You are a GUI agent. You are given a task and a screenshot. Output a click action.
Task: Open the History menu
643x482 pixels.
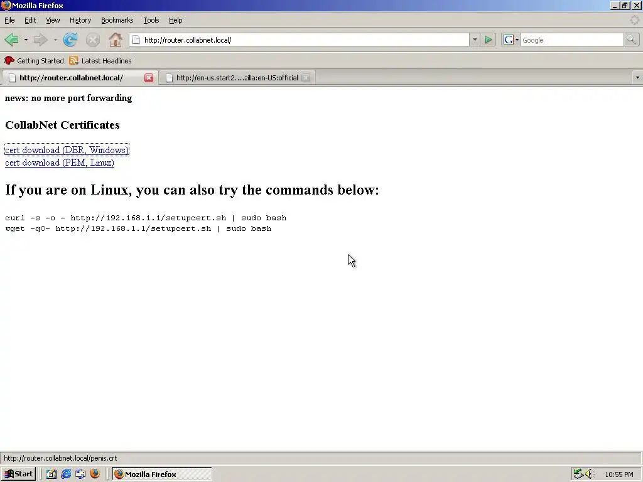(80, 20)
